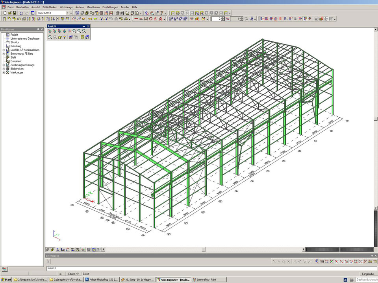Open Projekt item in Menübaum
This screenshot has width=378, height=283.
coord(14,35)
